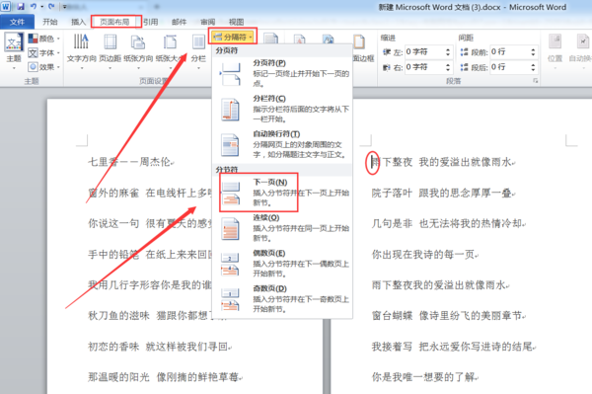Viewport: 592px width, 394px height.
Task: Click the 分页符(P) option icon
Action: pyautogui.click(x=231, y=74)
